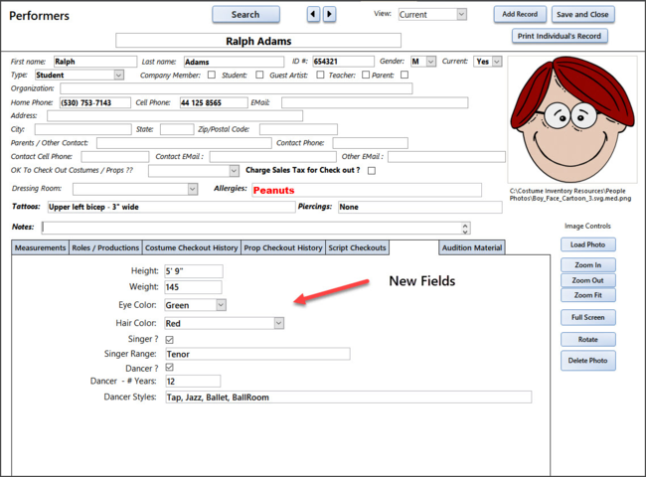The height and width of the screenshot is (477, 646).
Task: Toggle Company Member checkbox
Action: coord(212,75)
